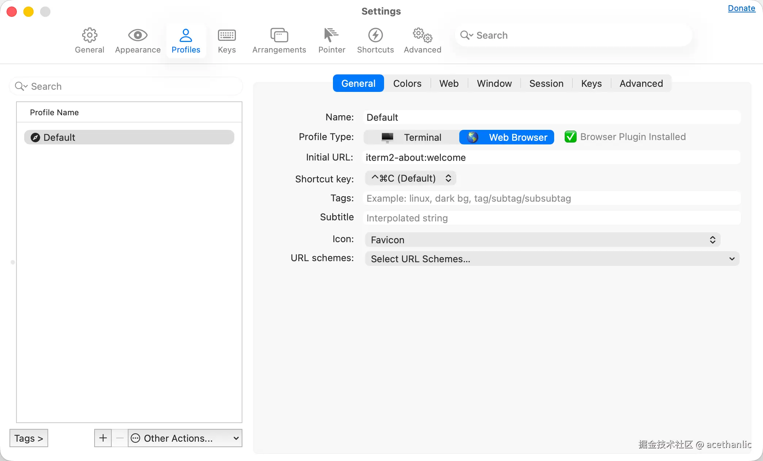Click the Keys keyboard icon in toolbar
The width and height of the screenshot is (763, 461).
pos(227,35)
